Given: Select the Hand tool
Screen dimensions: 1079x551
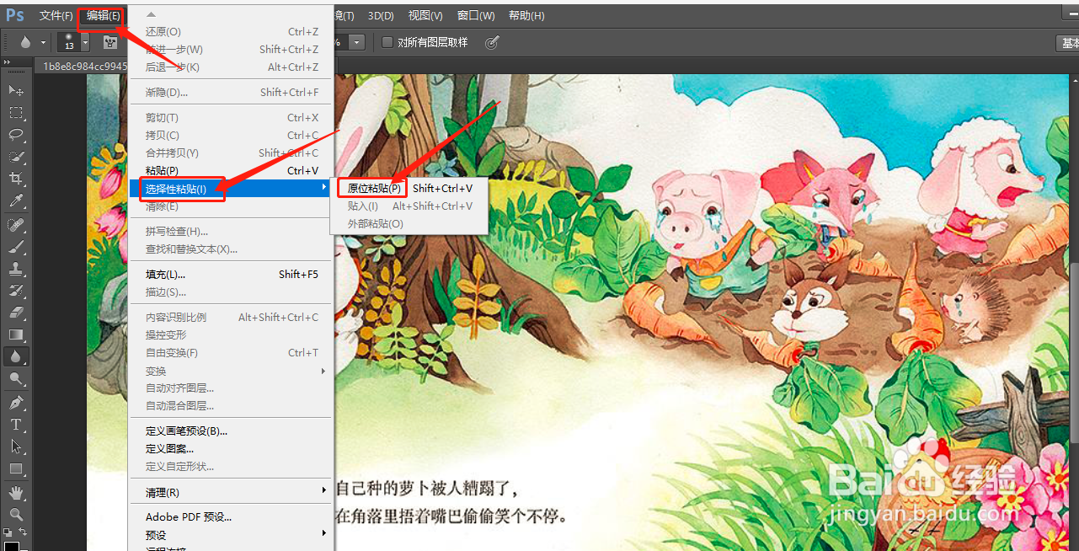Looking at the screenshot, I should coord(16,493).
